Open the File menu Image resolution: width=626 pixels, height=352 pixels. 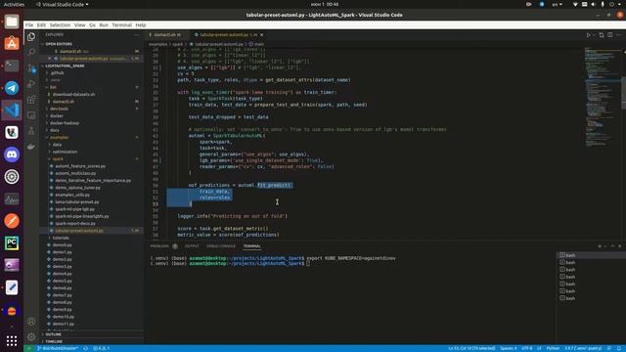(29, 25)
